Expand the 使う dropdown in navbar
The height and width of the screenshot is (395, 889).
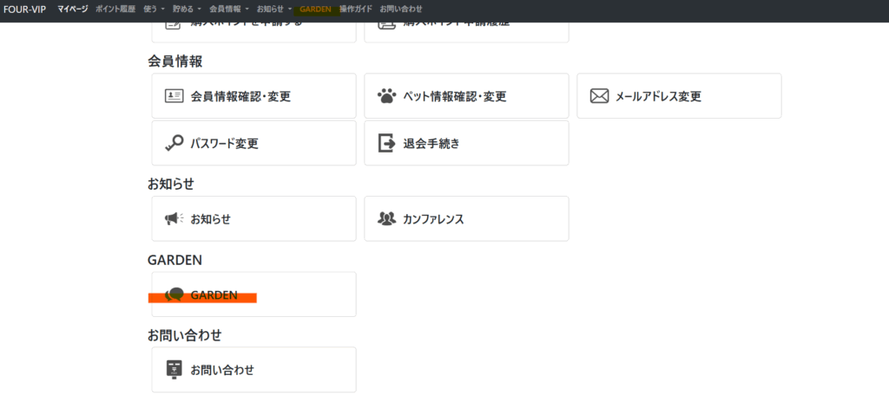(x=154, y=9)
